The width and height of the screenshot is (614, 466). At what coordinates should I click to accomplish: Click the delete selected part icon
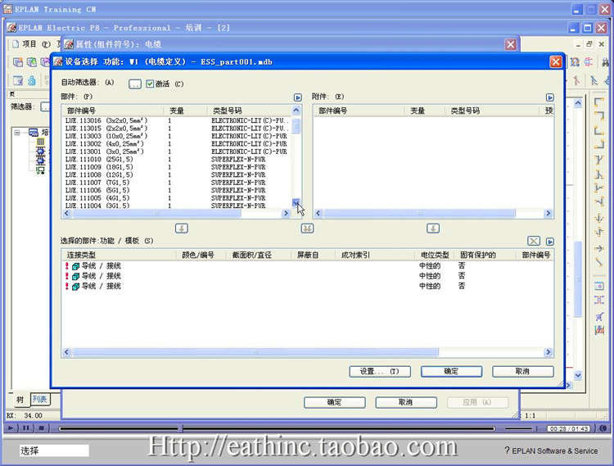pyautogui.click(x=534, y=241)
